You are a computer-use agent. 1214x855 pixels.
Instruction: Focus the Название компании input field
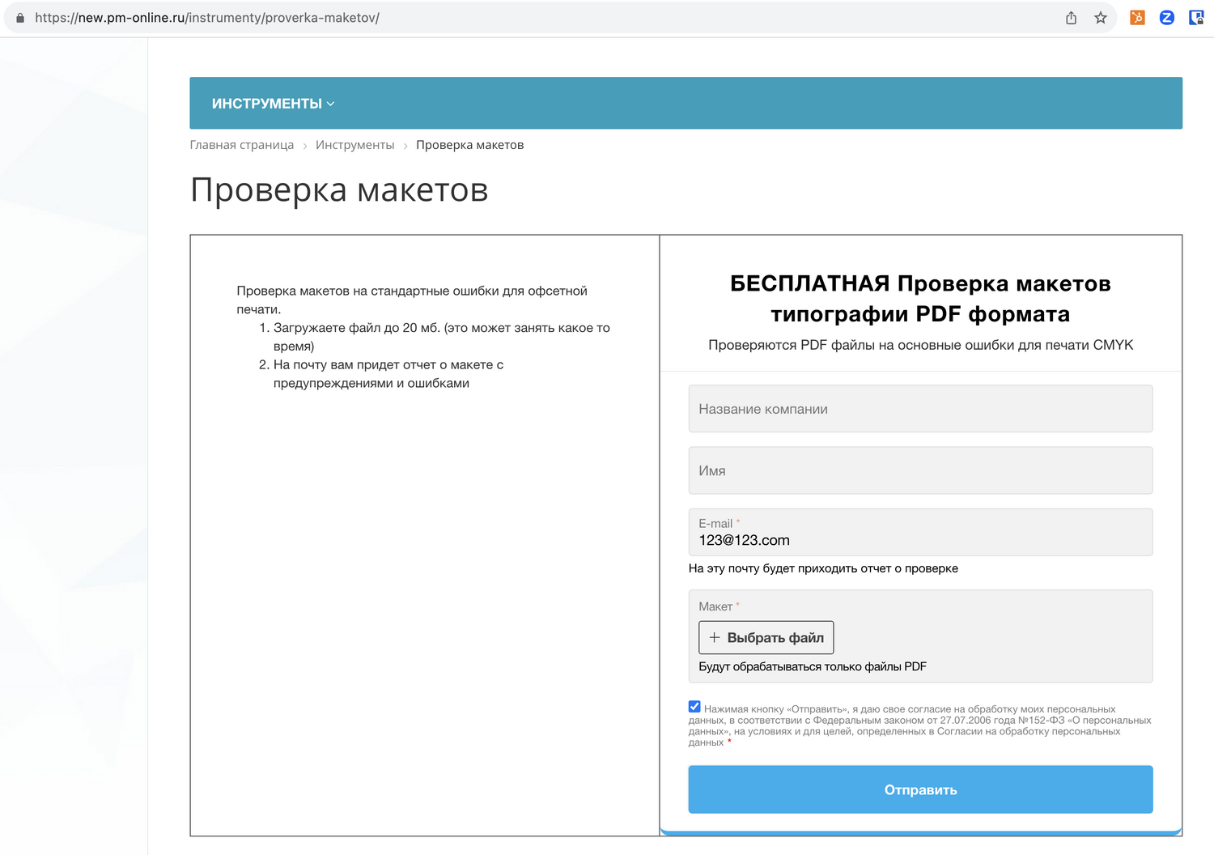click(920, 409)
